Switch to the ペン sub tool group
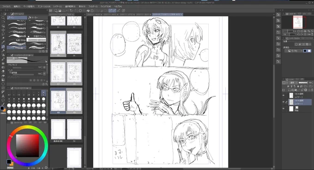The height and width of the screenshot is (170, 314). point(17,17)
